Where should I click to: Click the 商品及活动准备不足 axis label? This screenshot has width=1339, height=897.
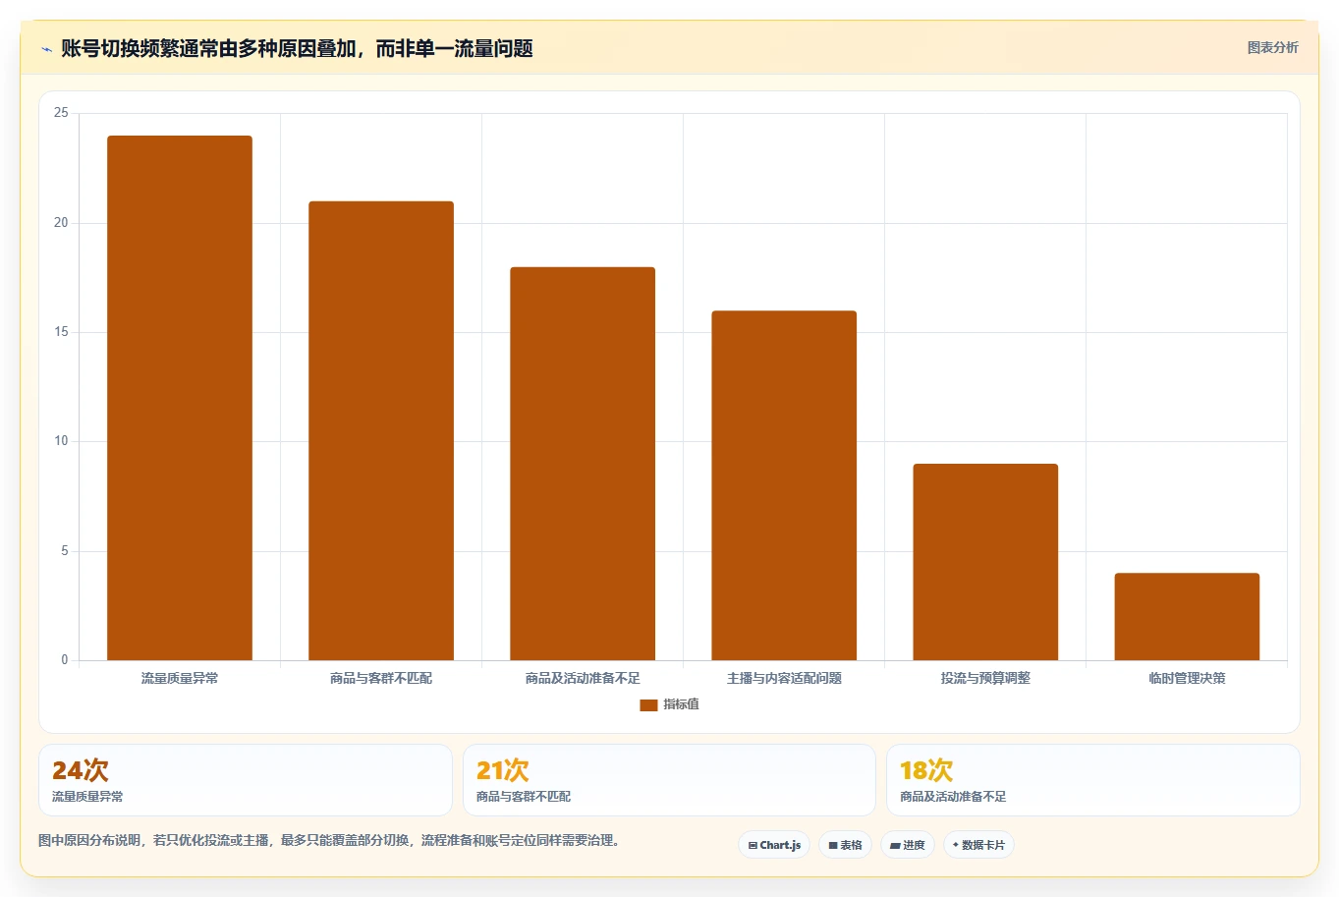click(583, 678)
